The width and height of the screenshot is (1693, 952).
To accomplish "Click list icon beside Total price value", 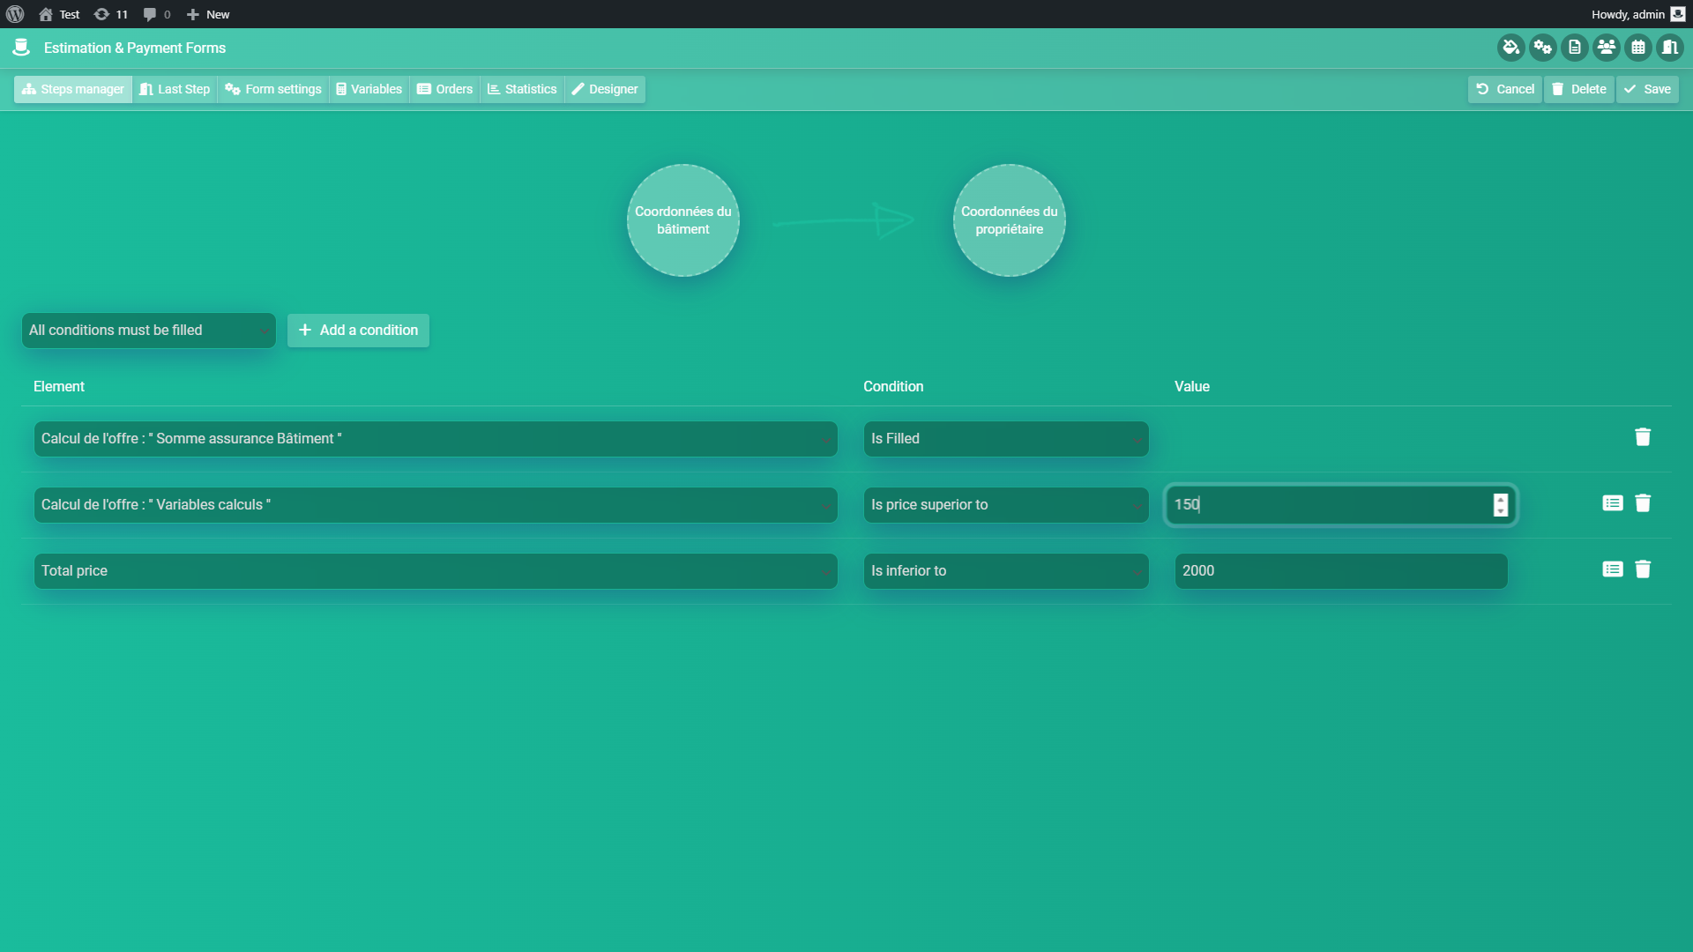I will click(1612, 569).
